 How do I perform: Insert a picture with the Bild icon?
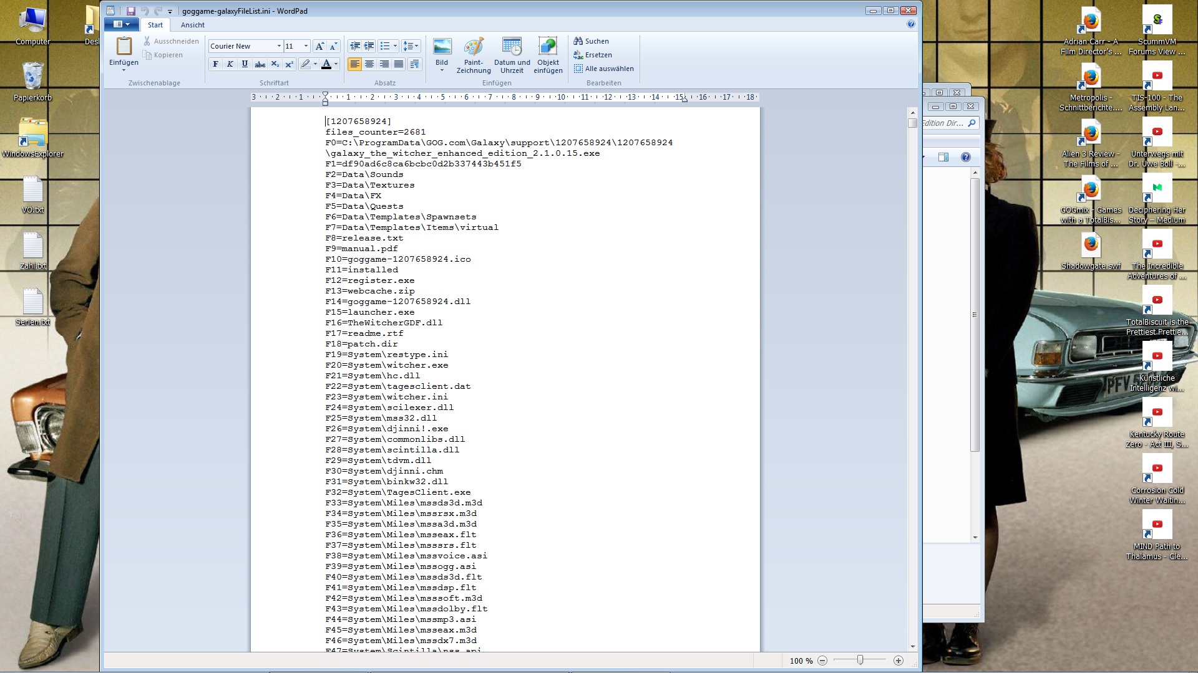(442, 47)
